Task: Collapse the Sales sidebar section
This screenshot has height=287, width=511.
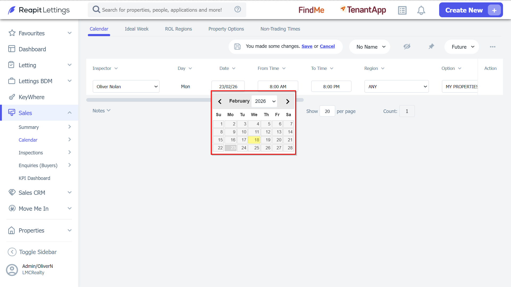Action: click(69, 113)
